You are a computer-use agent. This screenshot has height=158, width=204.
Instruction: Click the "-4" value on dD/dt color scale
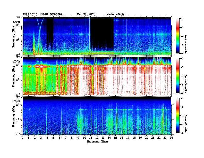[x=183, y=76]
